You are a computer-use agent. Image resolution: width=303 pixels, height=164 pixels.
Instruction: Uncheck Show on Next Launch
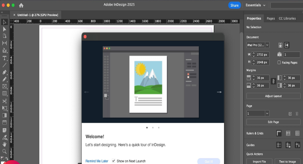[114, 161]
